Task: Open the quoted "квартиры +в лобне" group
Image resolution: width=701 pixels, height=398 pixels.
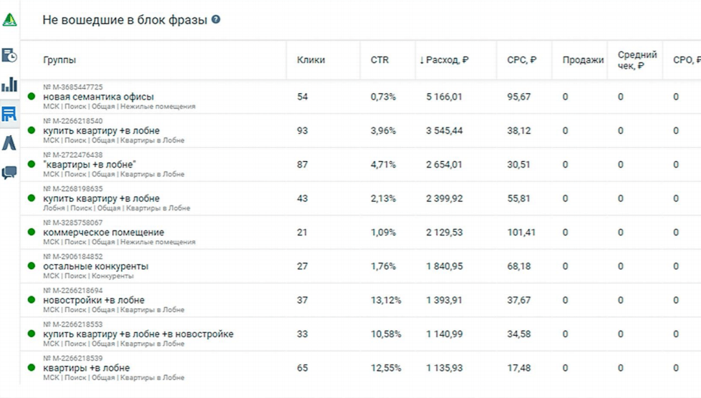Action: click(90, 165)
